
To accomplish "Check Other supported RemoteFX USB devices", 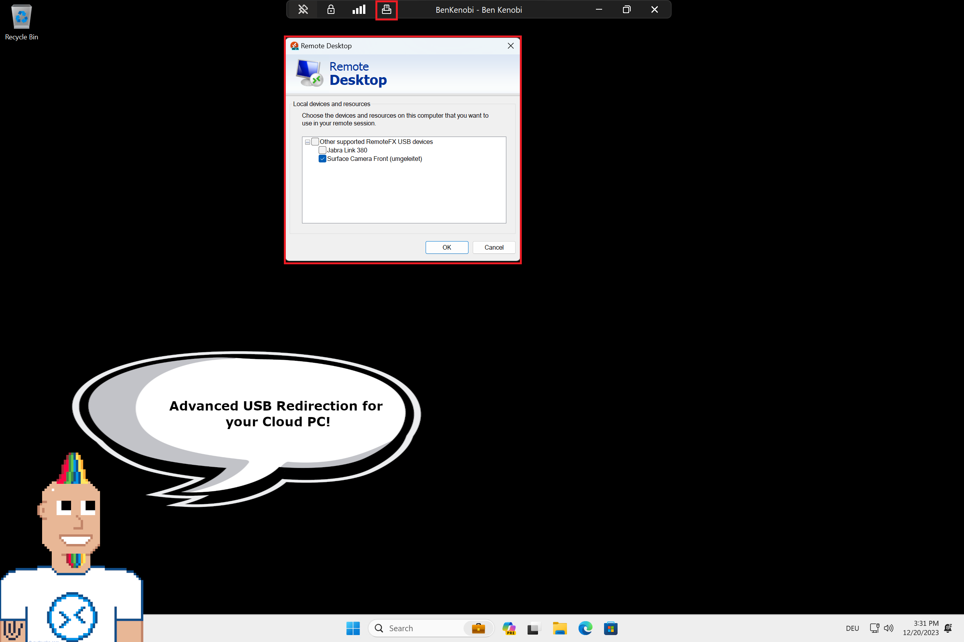I will (315, 141).
